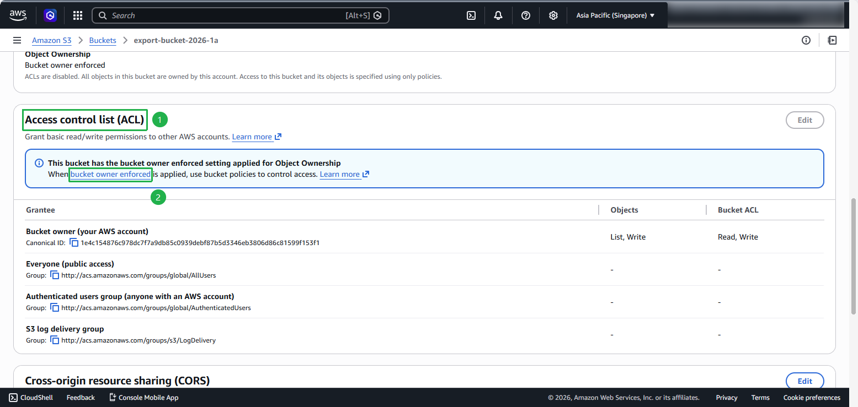Open Learn more link inside the blue banner

tap(344, 174)
